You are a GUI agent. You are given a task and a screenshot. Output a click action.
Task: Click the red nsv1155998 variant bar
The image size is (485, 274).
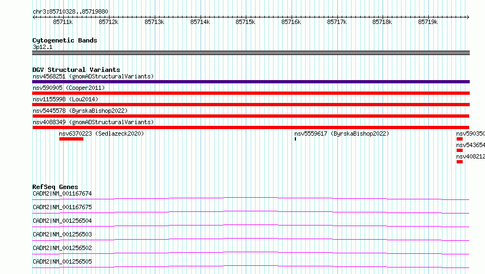click(251, 105)
